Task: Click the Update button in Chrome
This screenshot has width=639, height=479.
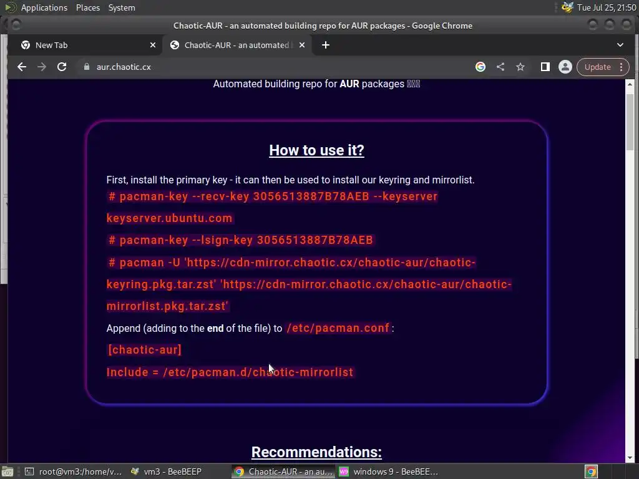Action: (597, 67)
